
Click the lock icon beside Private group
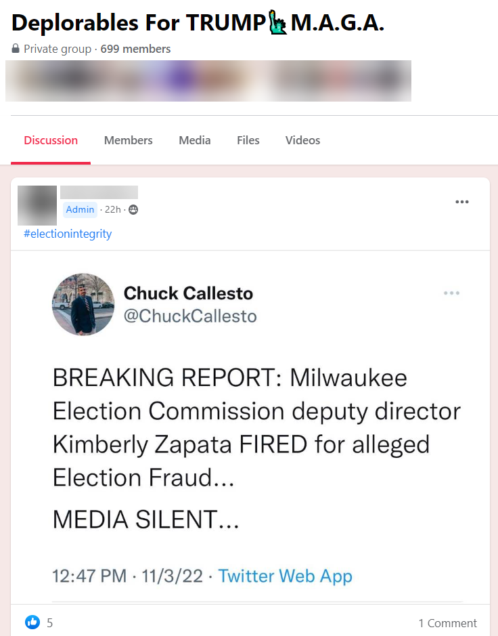(x=16, y=49)
